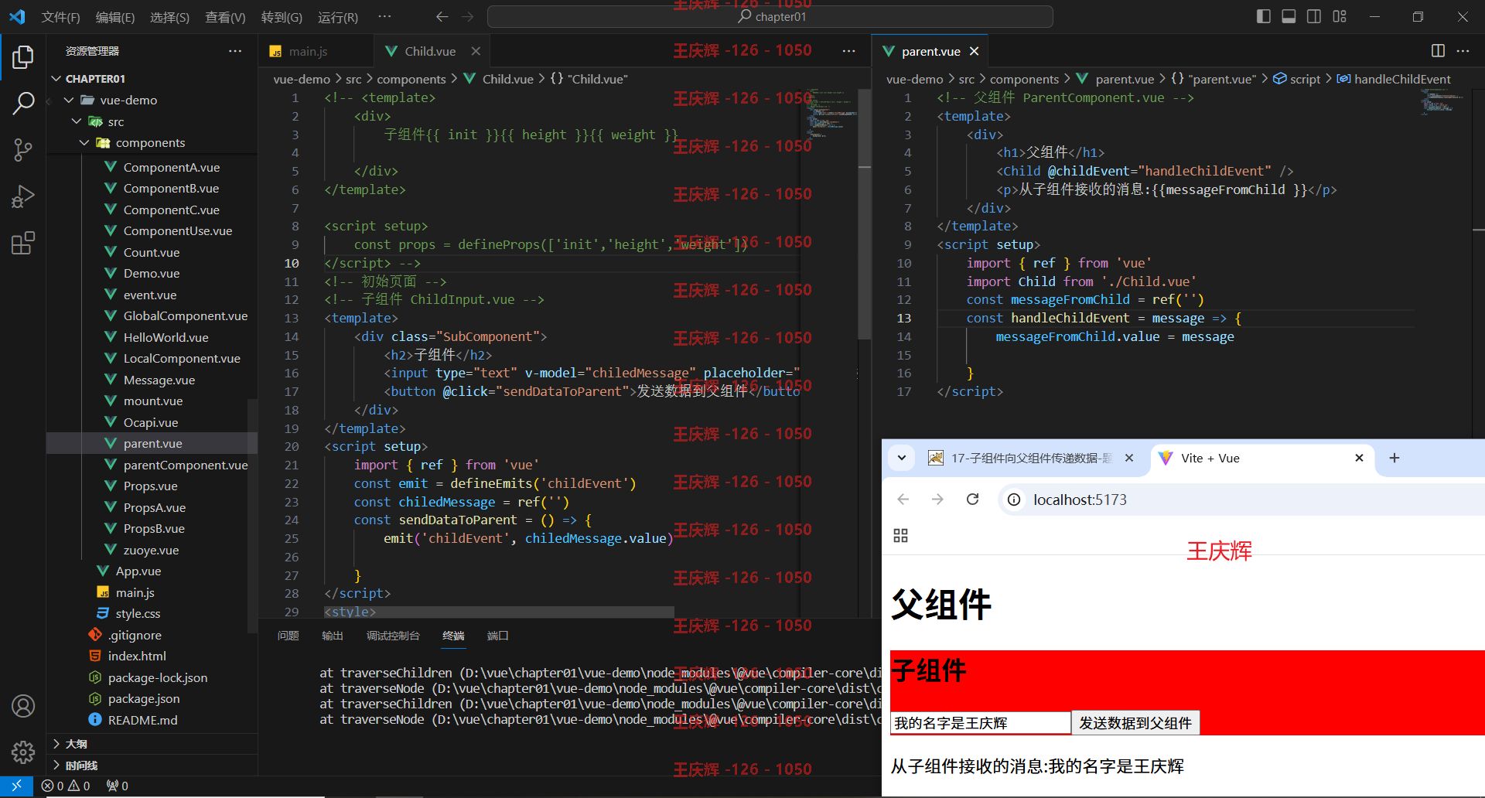
Task: Click the child component text input field
Action: (x=980, y=723)
